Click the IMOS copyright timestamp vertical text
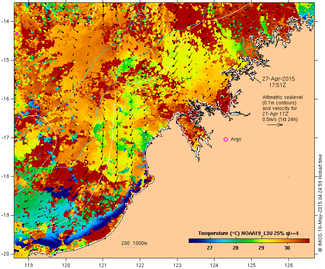Viewport: 325px width, 269px height. [320, 203]
